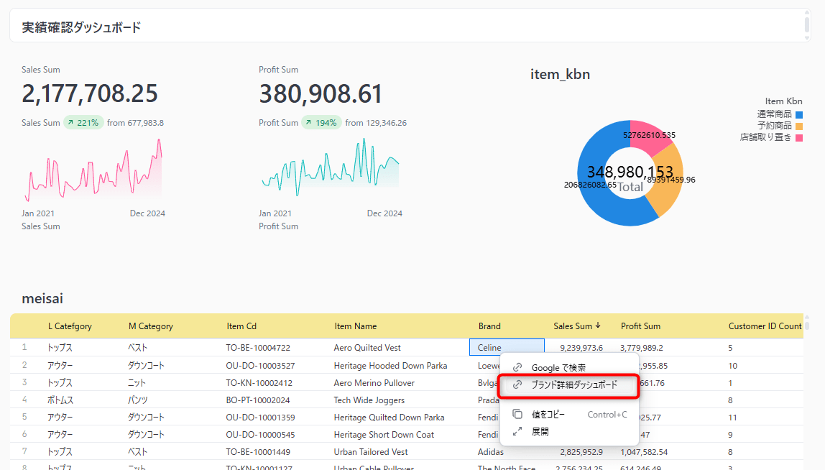Click the Profit Sum column header
825x470 pixels.
[x=640, y=326]
